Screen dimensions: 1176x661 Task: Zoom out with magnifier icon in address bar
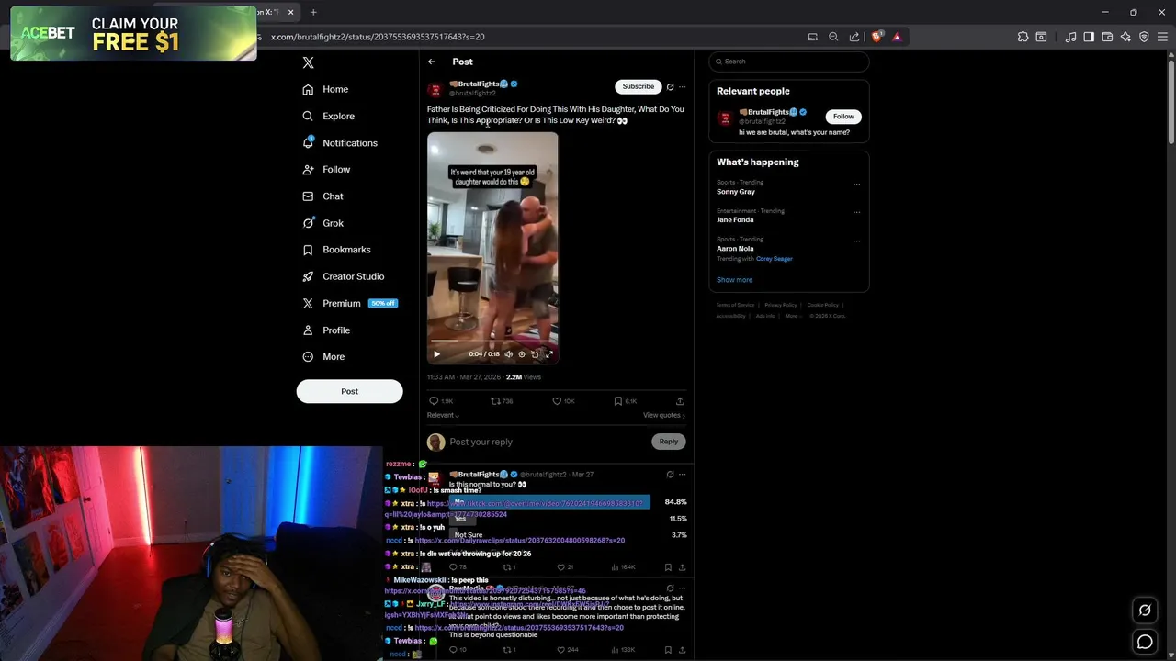click(x=833, y=37)
